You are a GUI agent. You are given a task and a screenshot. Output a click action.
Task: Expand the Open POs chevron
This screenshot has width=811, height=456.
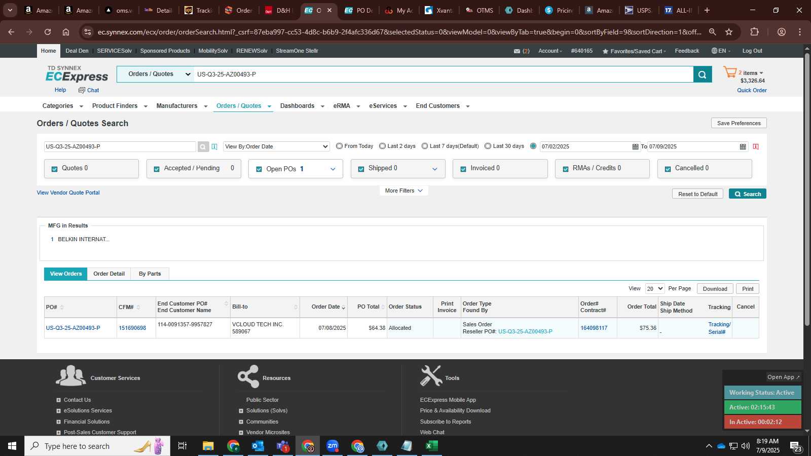(333, 169)
